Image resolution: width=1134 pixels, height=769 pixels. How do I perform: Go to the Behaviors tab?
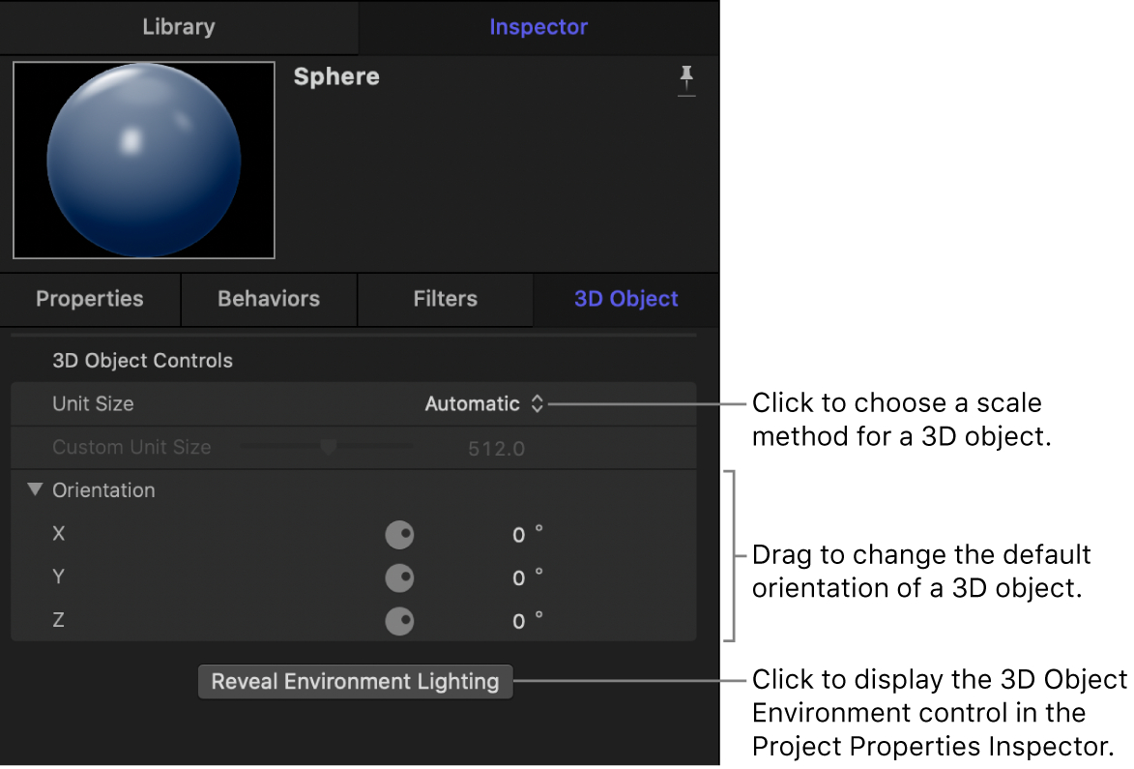(268, 299)
